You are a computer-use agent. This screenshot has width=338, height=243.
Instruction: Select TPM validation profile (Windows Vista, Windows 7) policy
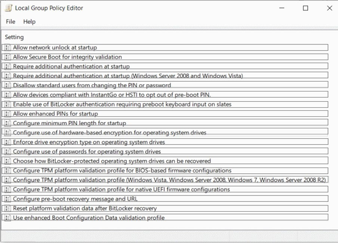click(165, 180)
